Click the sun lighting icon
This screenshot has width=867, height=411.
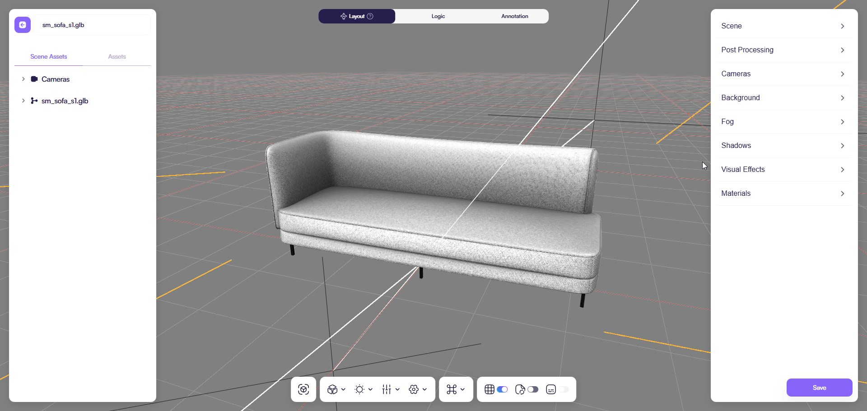(x=359, y=389)
